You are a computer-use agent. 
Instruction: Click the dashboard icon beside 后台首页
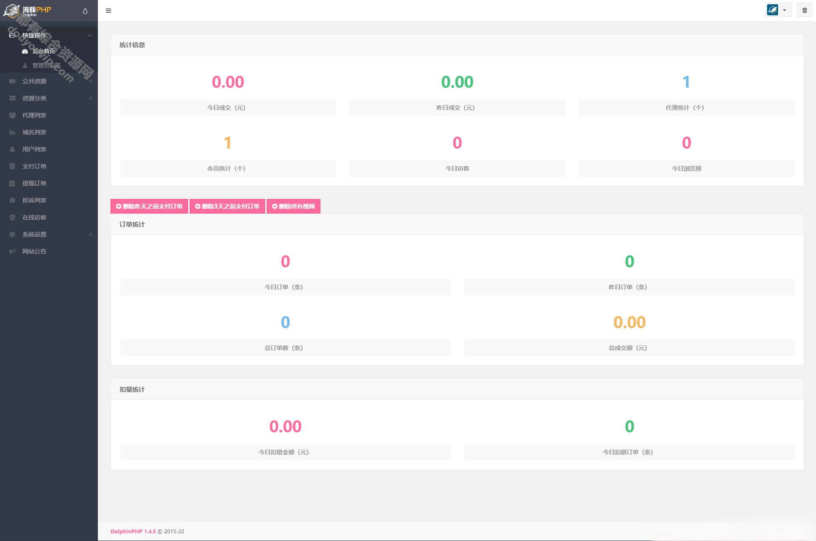pyautogui.click(x=25, y=51)
